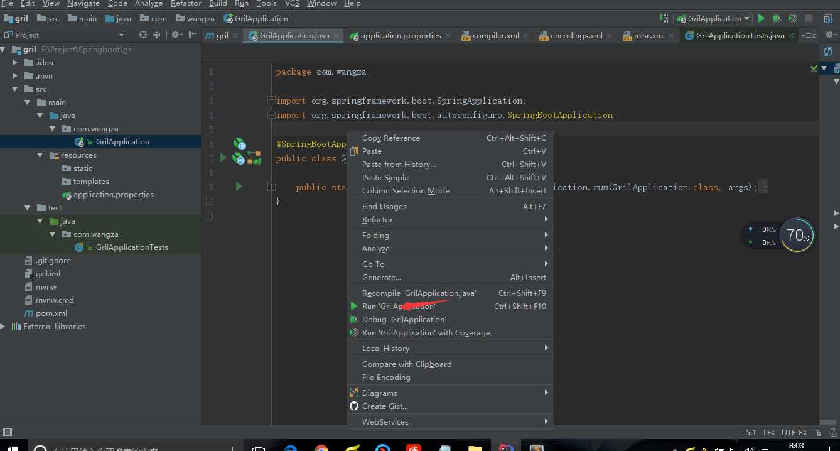The image size is (840, 451).
Task: Collapse the resources folder
Action: tap(40, 155)
